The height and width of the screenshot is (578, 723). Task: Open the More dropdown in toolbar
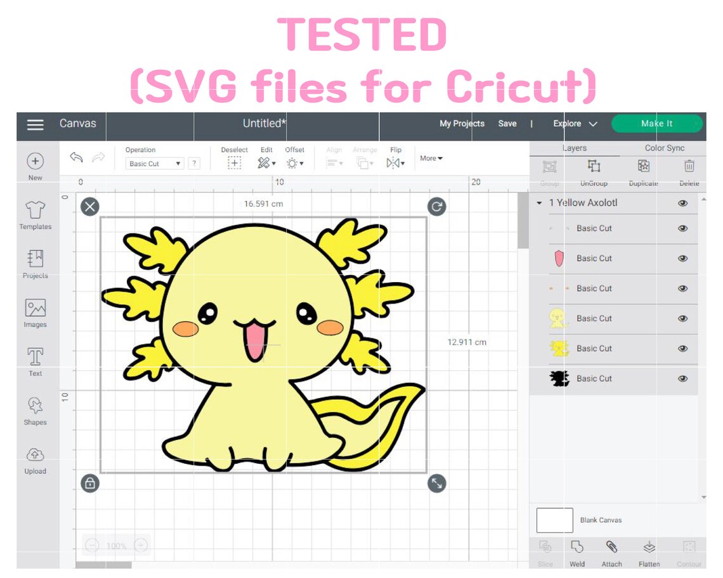coord(431,158)
